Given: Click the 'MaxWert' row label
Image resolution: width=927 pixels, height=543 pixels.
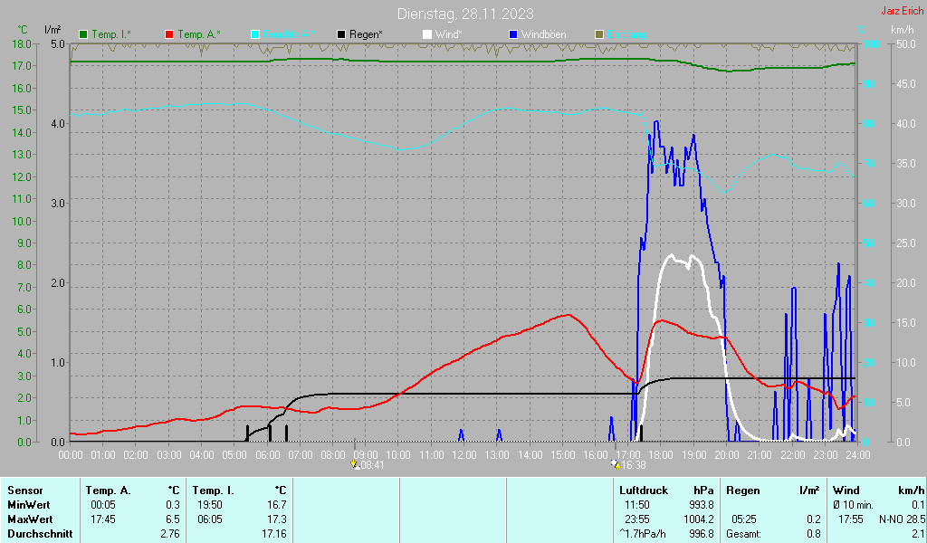Looking at the screenshot, I should click(x=30, y=519).
